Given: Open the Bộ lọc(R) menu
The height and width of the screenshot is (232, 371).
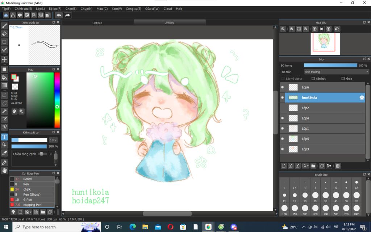Looking at the screenshot, I should (x=55, y=9).
